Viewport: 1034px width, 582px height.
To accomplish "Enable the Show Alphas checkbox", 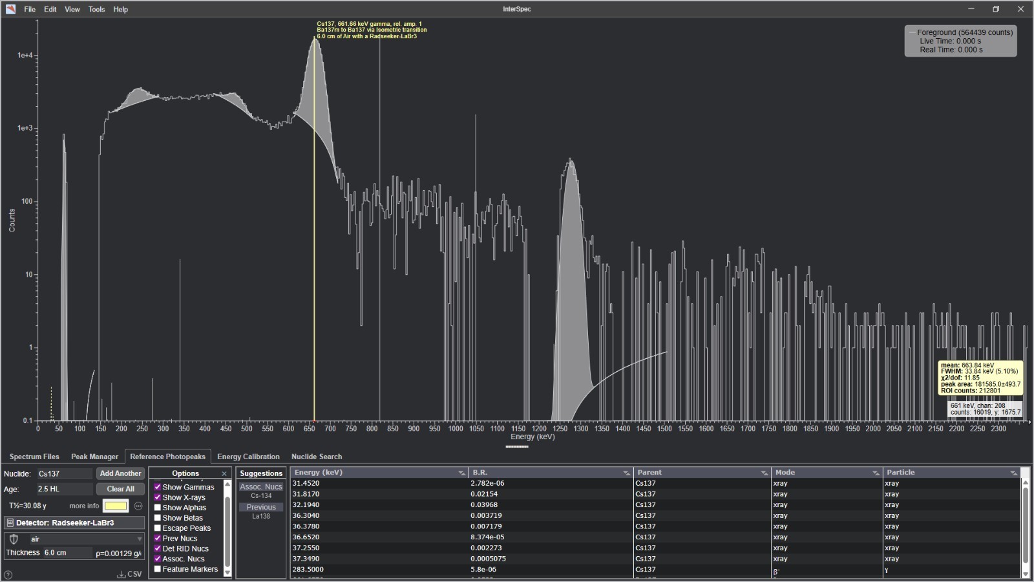I will [158, 508].
